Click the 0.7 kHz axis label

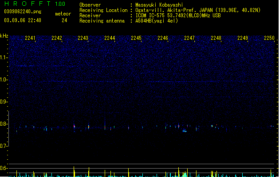click(x=4, y=146)
